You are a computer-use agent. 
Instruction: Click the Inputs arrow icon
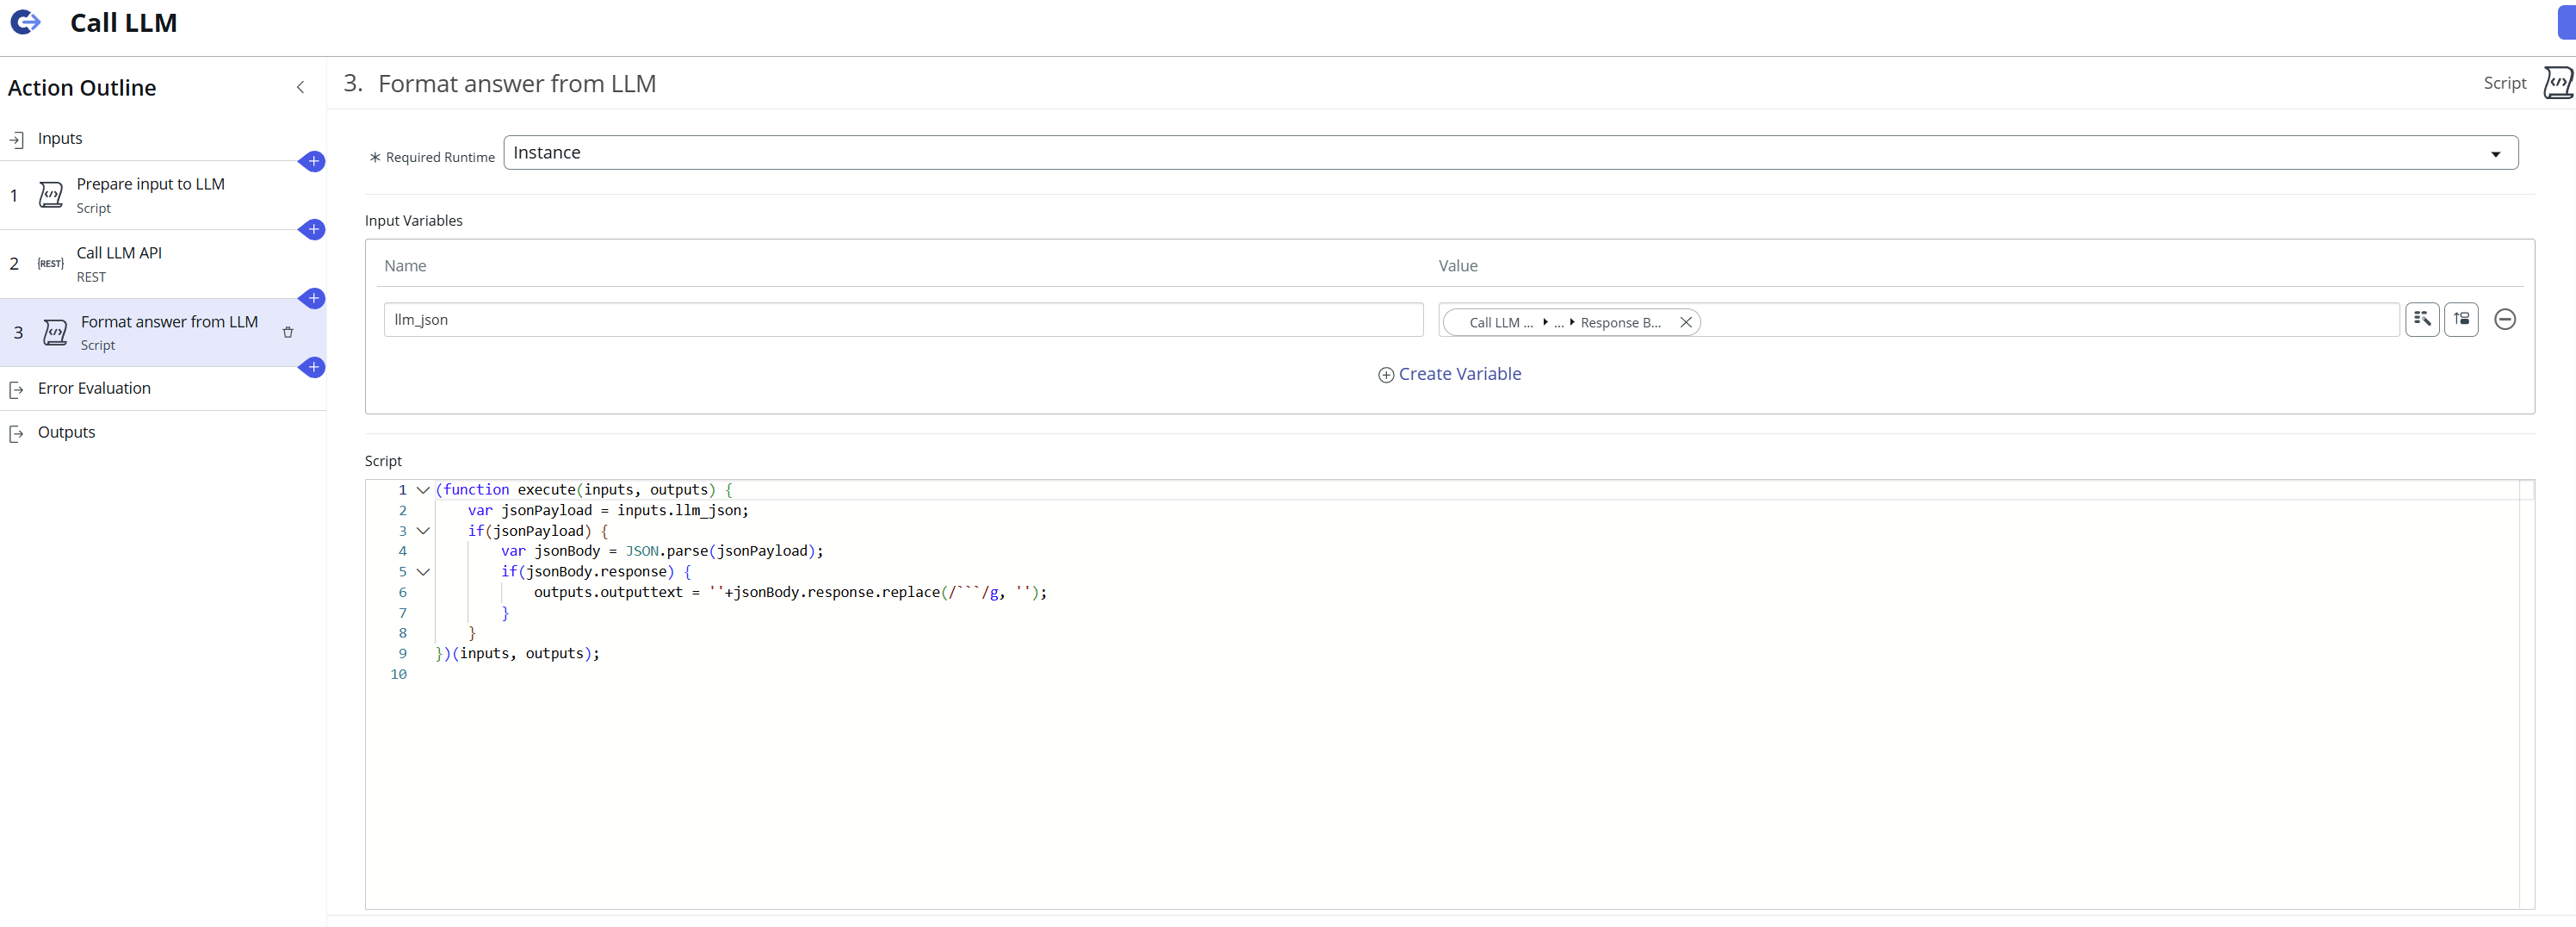[16, 140]
